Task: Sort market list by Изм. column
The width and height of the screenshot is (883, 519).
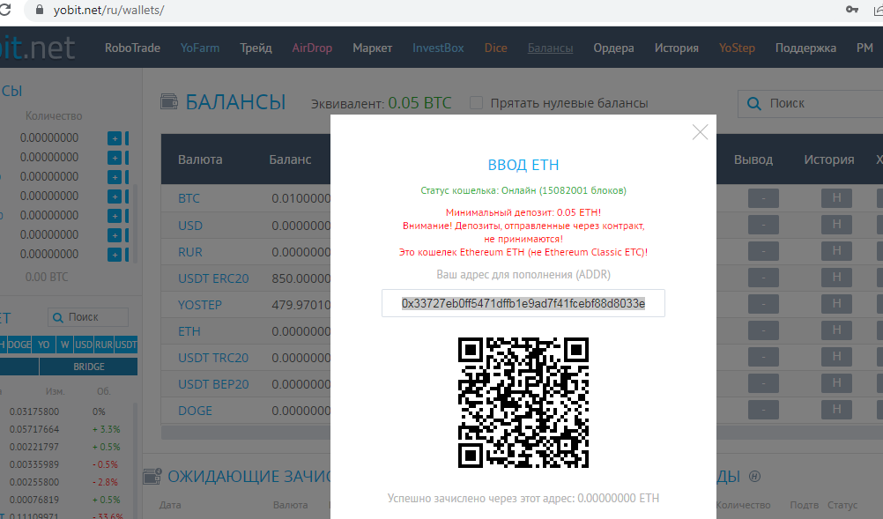Action: [x=55, y=391]
